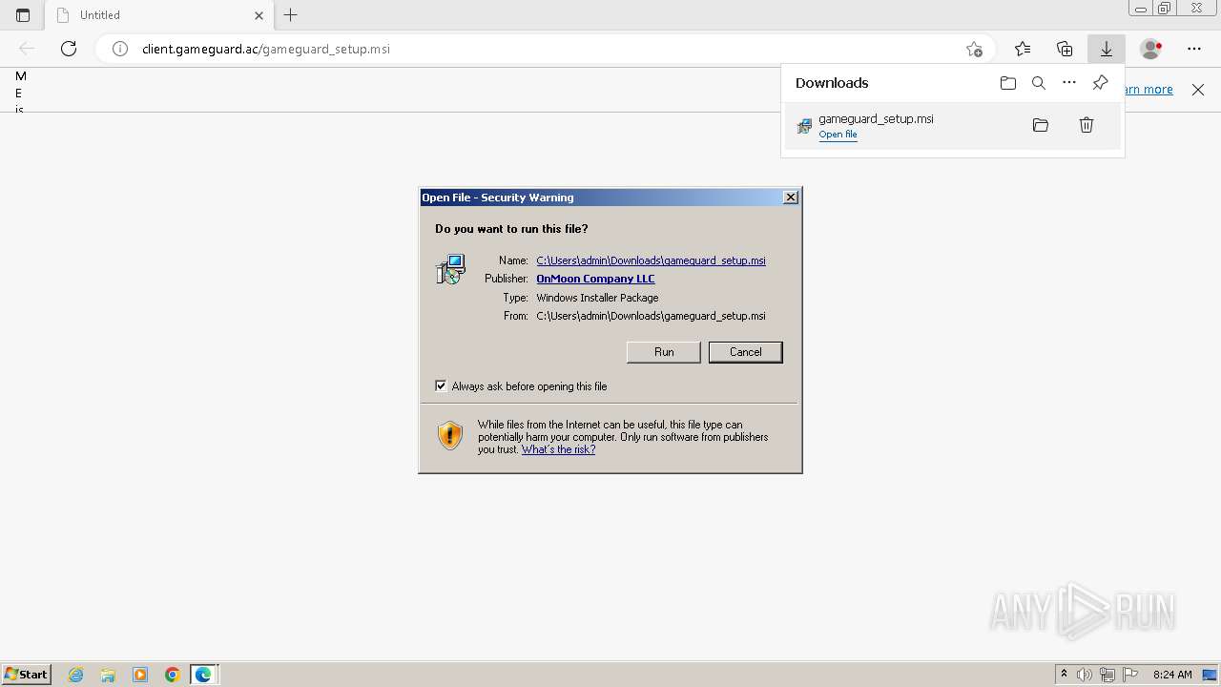Open more options in Downloads panel
1221x687 pixels.
pos(1069,83)
